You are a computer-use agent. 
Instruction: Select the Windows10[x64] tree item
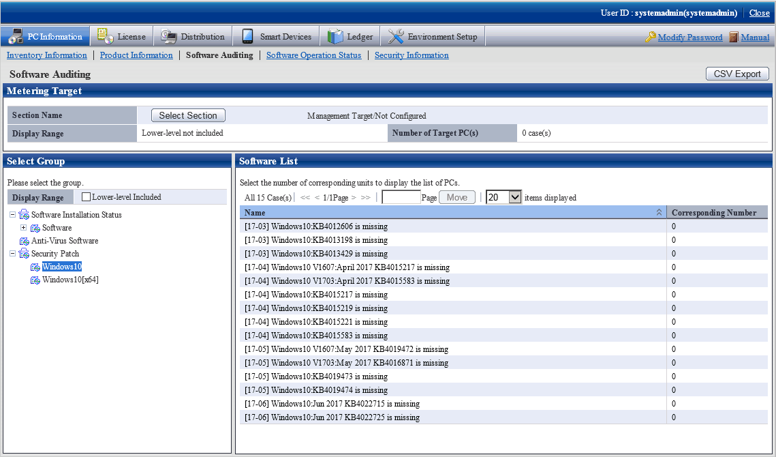70,280
